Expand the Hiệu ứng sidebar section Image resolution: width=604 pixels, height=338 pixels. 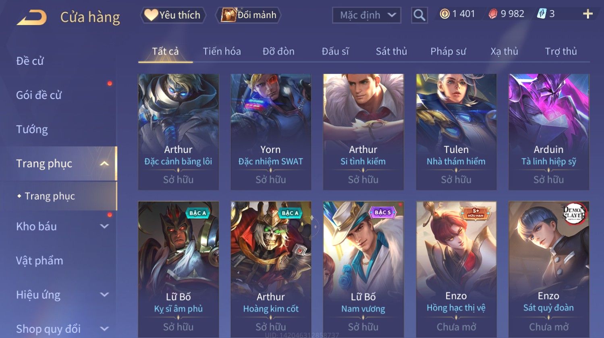tap(104, 295)
